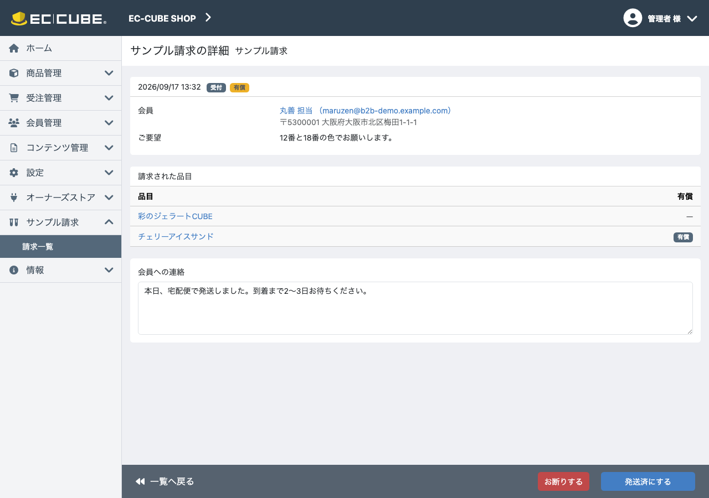
Task: Click the administrator user avatar icon
Action: 633,18
